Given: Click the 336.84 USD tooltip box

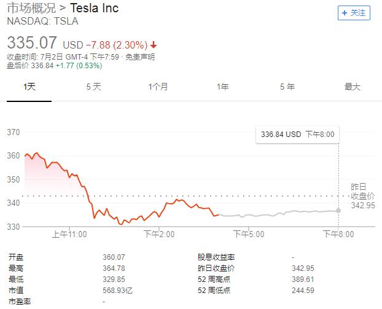Looking at the screenshot, I should (297, 135).
